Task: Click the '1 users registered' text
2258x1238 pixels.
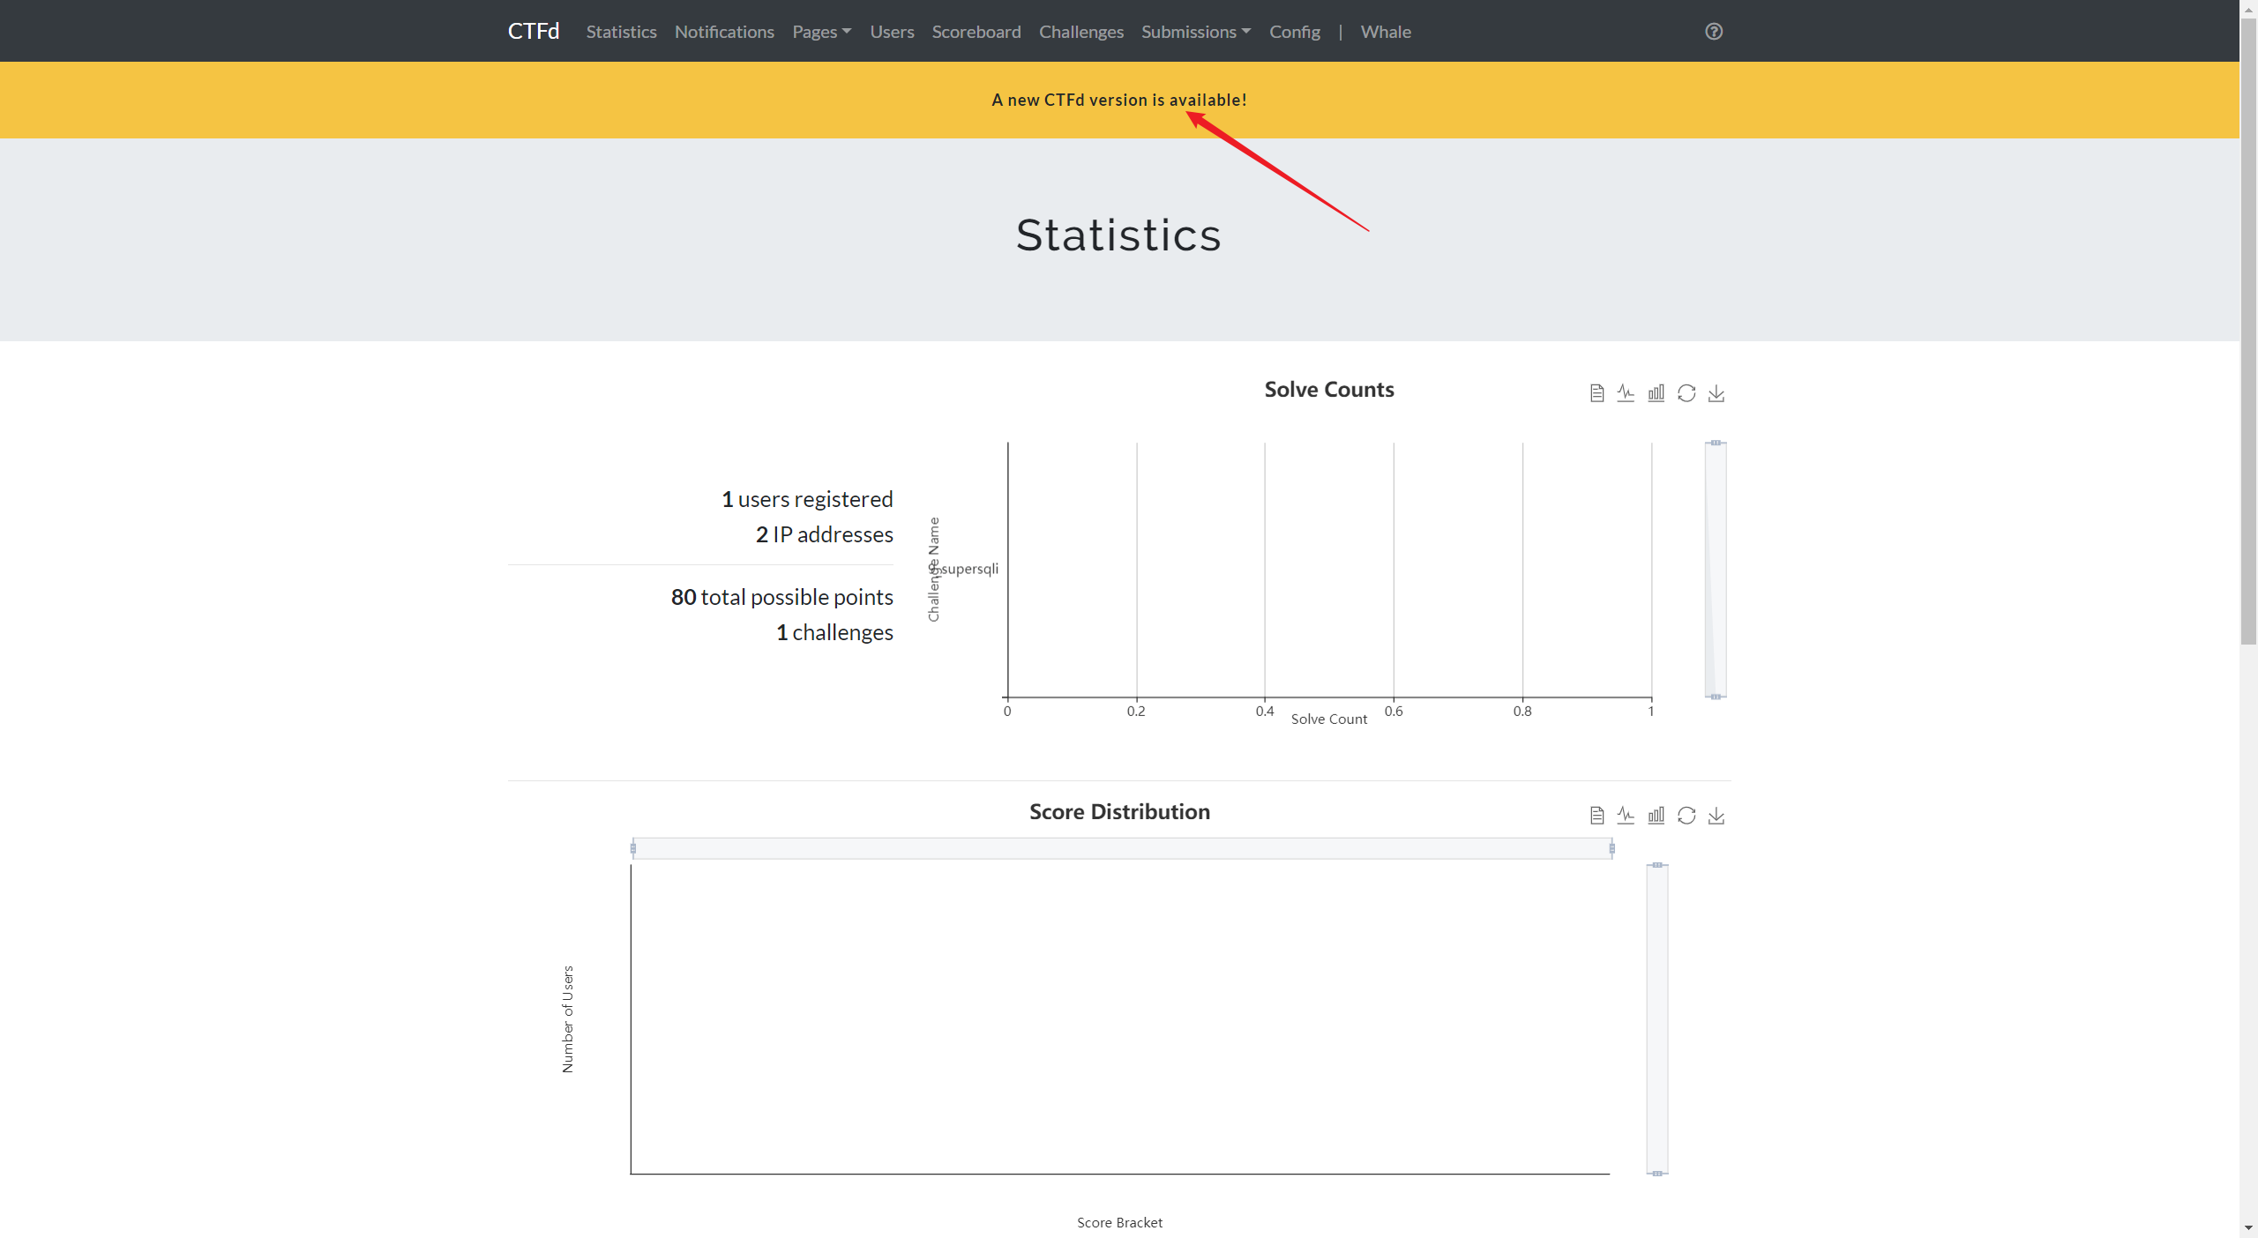Action: click(807, 499)
